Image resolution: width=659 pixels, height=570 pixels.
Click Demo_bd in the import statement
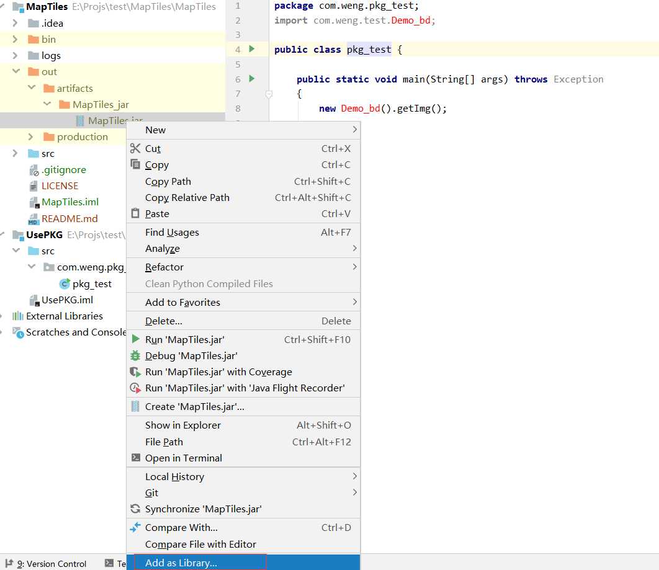pos(411,20)
